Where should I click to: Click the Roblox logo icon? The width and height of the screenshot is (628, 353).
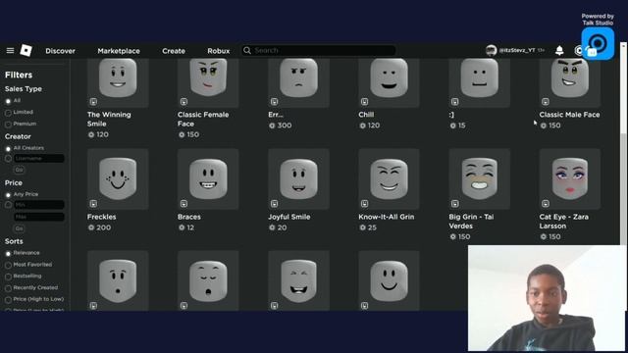[26, 50]
